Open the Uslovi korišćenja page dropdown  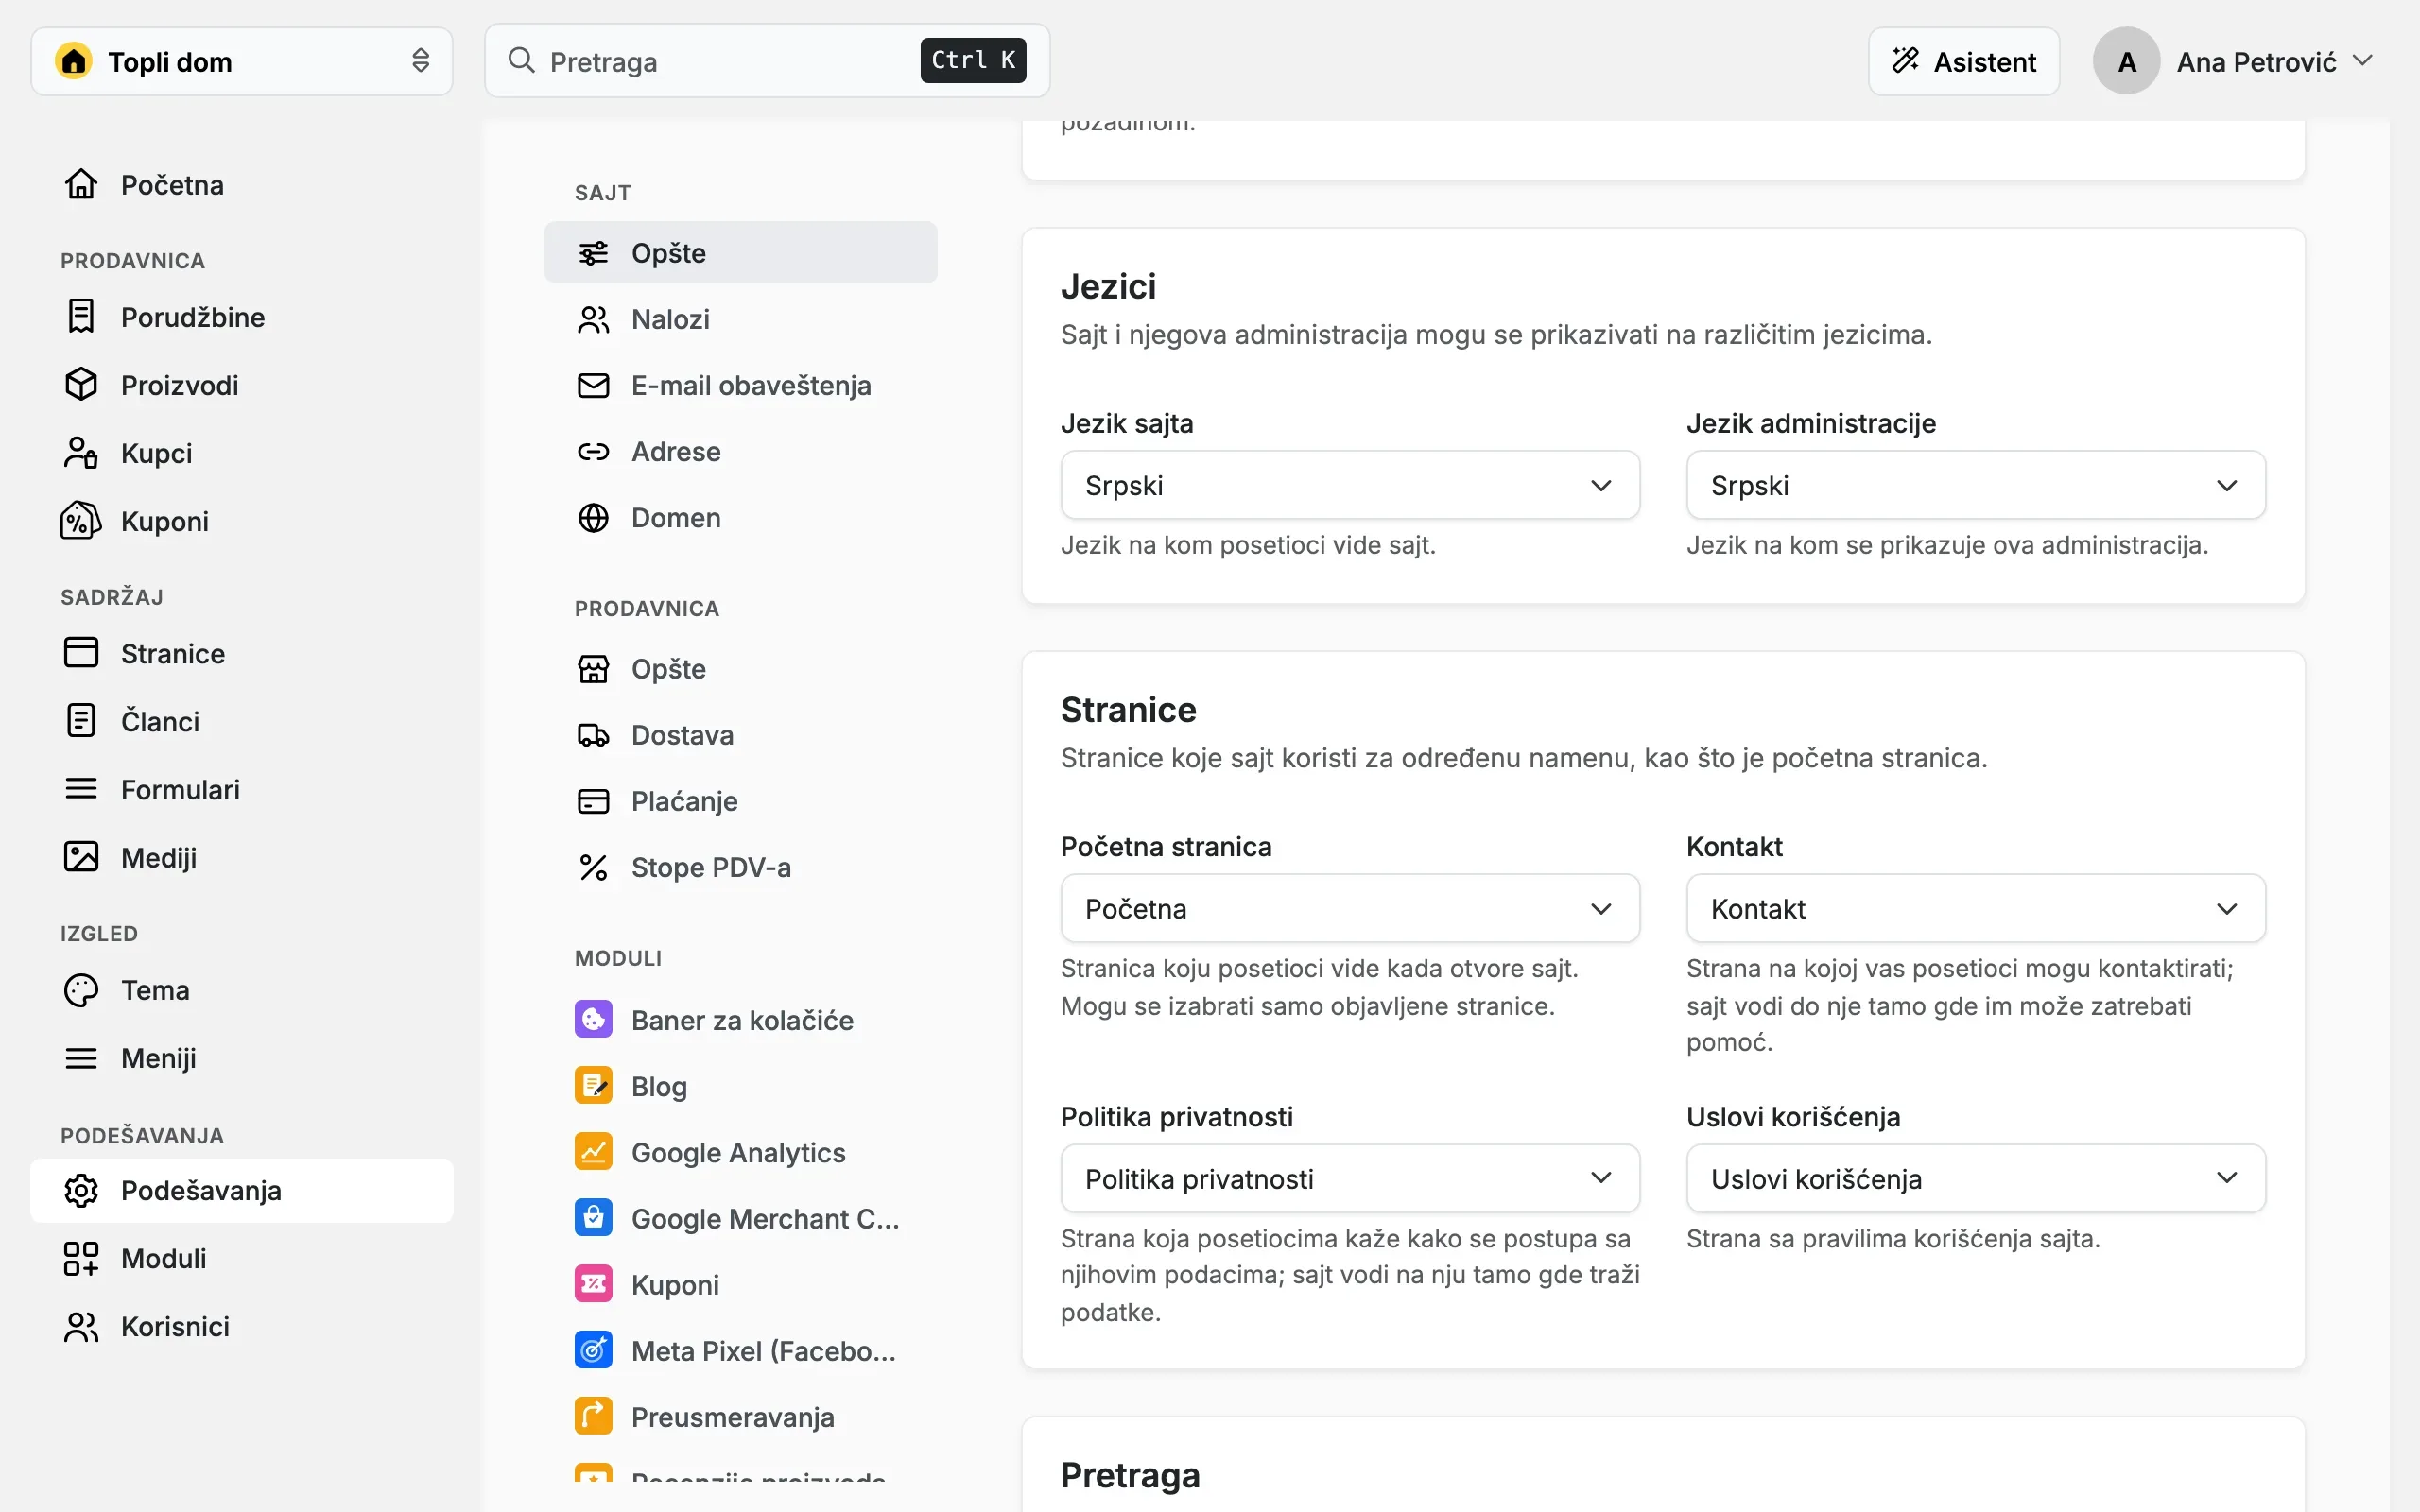[x=1975, y=1178]
